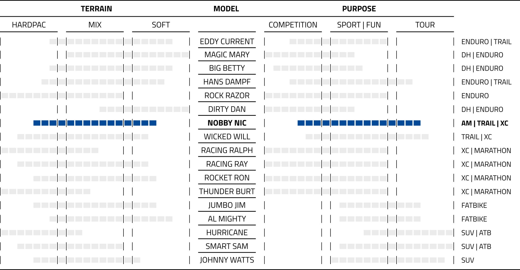Choose the SMART SAM model
This screenshot has height=270, width=520.
[x=227, y=246]
